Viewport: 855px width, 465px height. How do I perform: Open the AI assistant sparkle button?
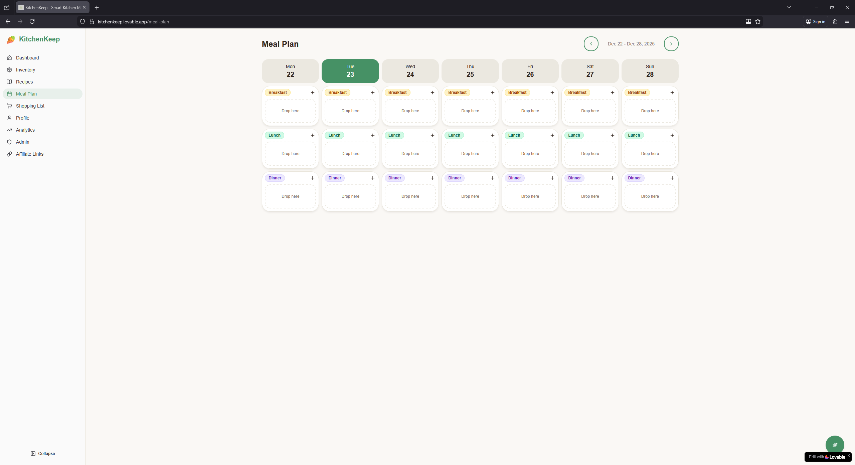835,445
